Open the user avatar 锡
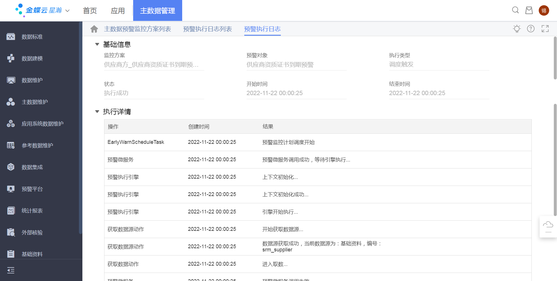 [x=544, y=10]
